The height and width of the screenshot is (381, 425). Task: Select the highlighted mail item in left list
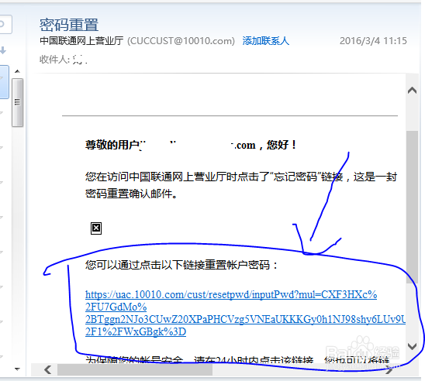[x=4, y=82]
